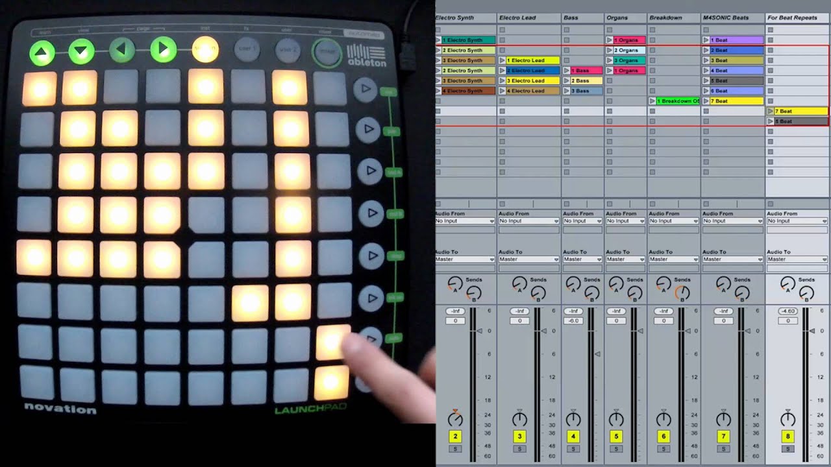Launch 2 Beat in M4SONIC Beats track

point(706,50)
